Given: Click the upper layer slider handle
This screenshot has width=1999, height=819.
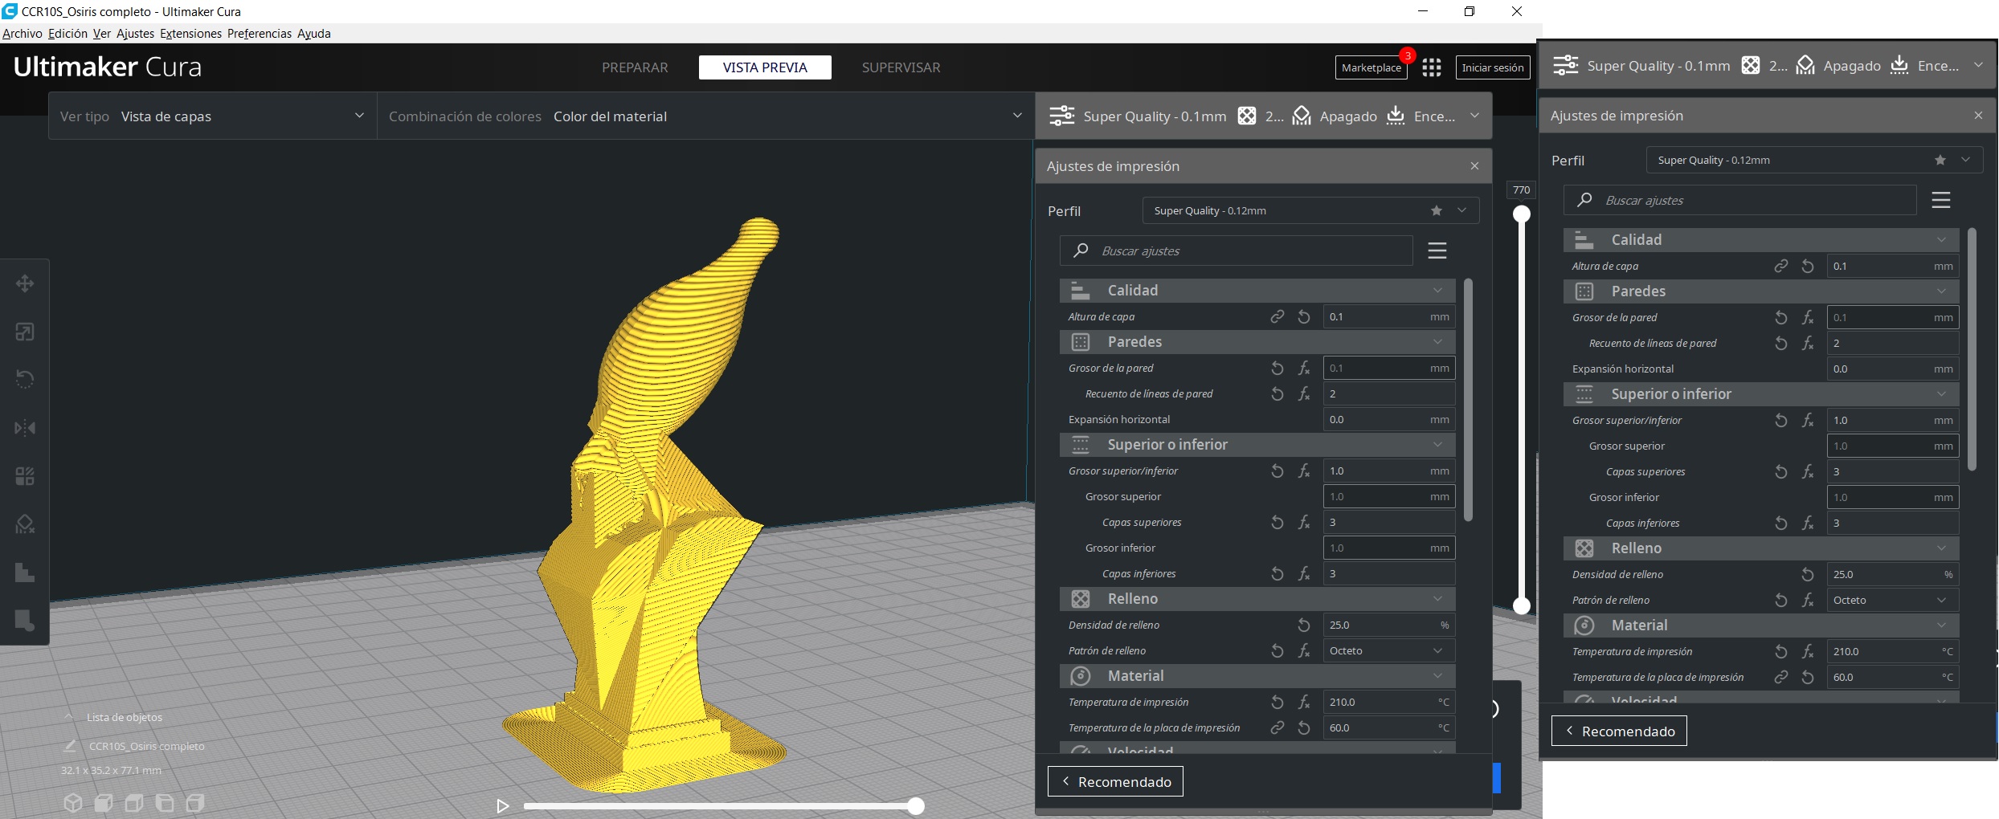Looking at the screenshot, I should [x=1521, y=214].
